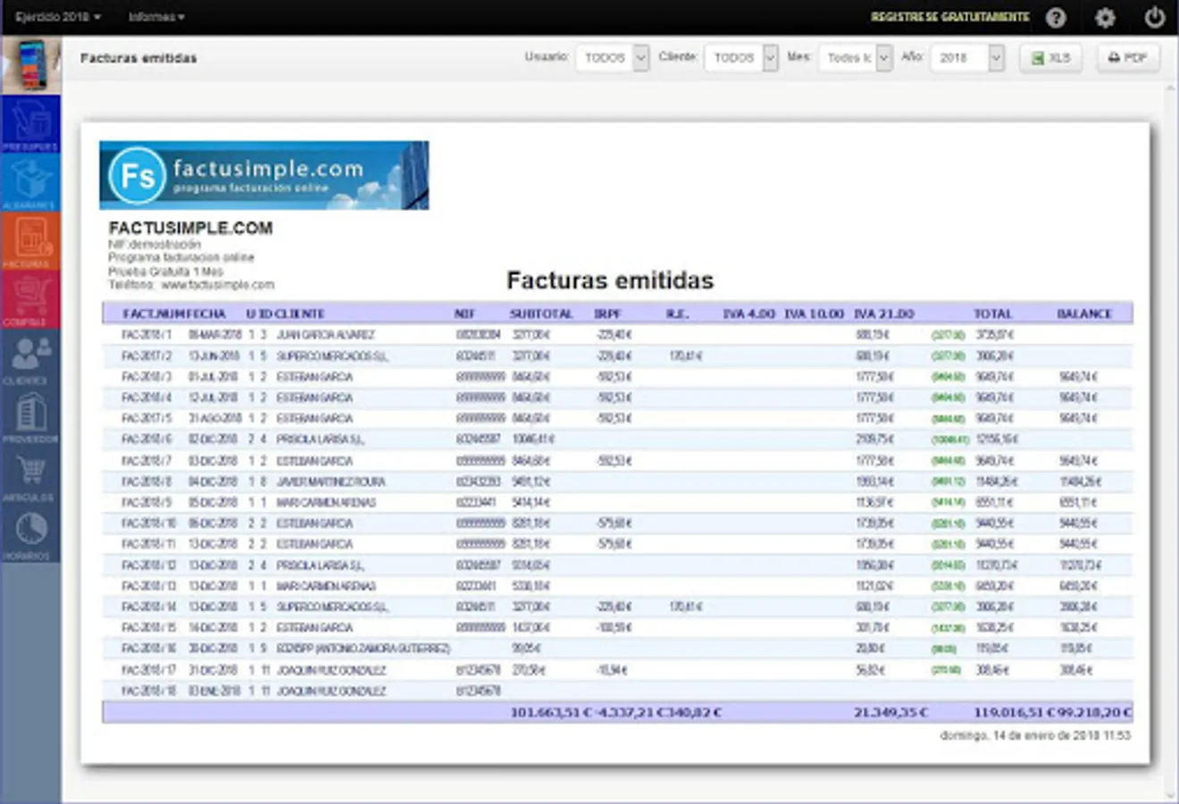1179x804 pixels.
Task: Log out using the power icon
Action: tap(1155, 18)
